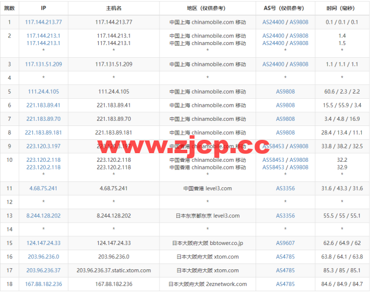Open the IP link 167.88.182.236 in hop 18

click(43, 284)
